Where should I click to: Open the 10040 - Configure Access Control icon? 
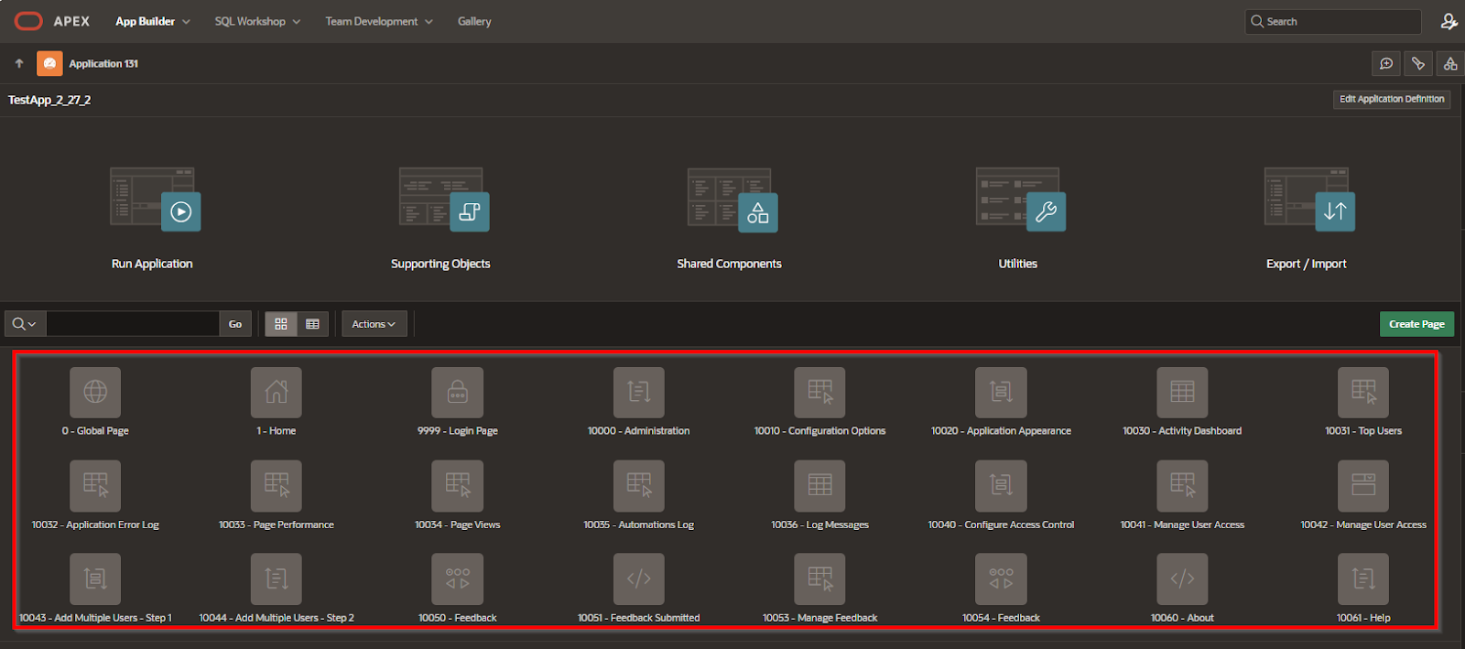coord(1001,485)
